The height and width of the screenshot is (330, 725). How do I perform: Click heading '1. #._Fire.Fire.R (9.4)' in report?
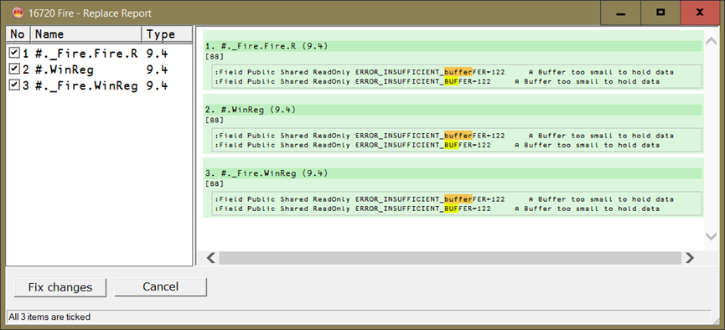click(x=267, y=46)
